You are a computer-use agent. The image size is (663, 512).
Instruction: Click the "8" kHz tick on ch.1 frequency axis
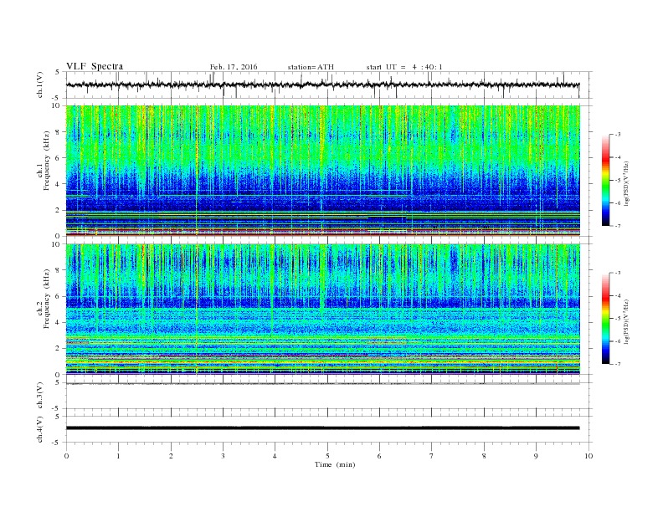pyautogui.click(x=59, y=132)
